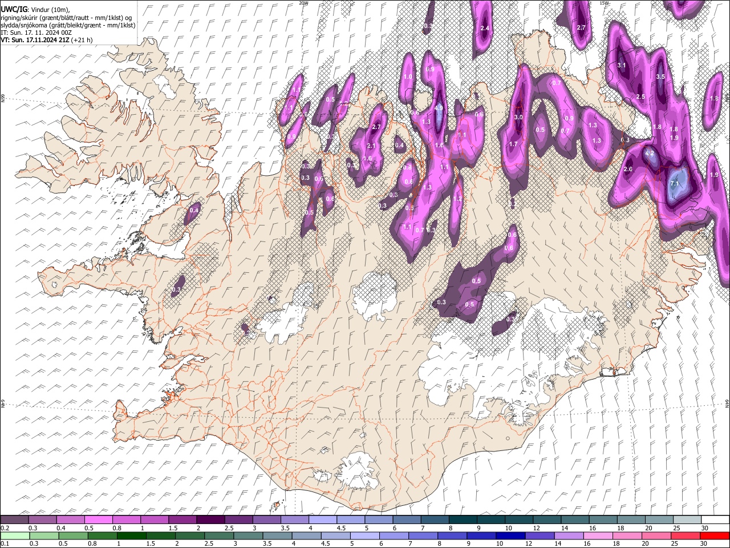The width and height of the screenshot is (730, 548).
Task: Click the "15W" longitude label
Action: (604, 3)
